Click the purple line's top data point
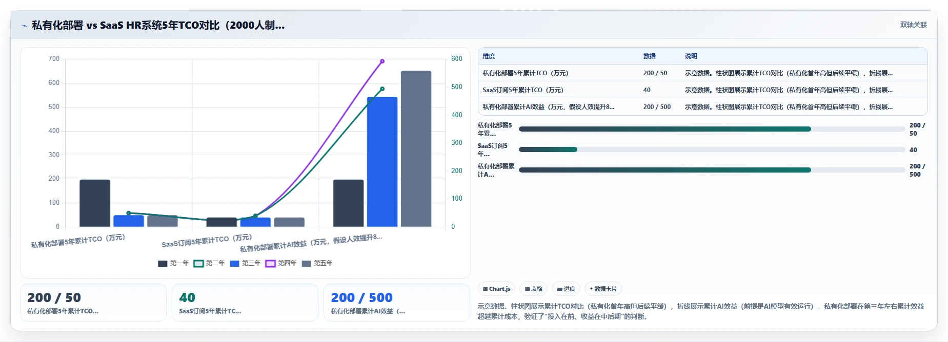Viewport: 948px width, 342px height. 382,61
